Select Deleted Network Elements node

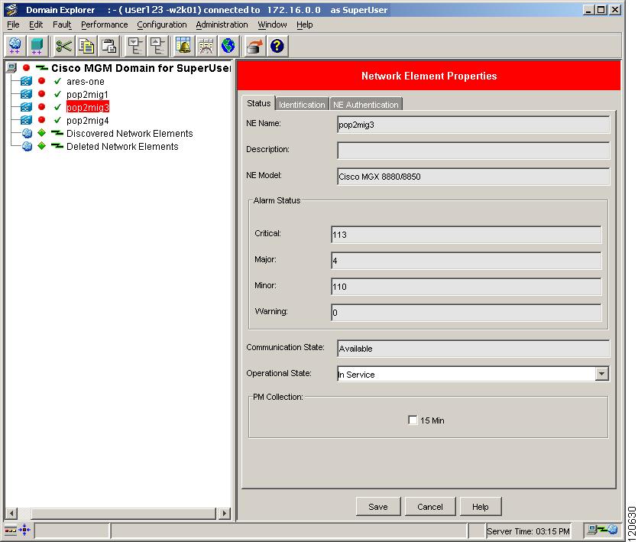pos(122,147)
